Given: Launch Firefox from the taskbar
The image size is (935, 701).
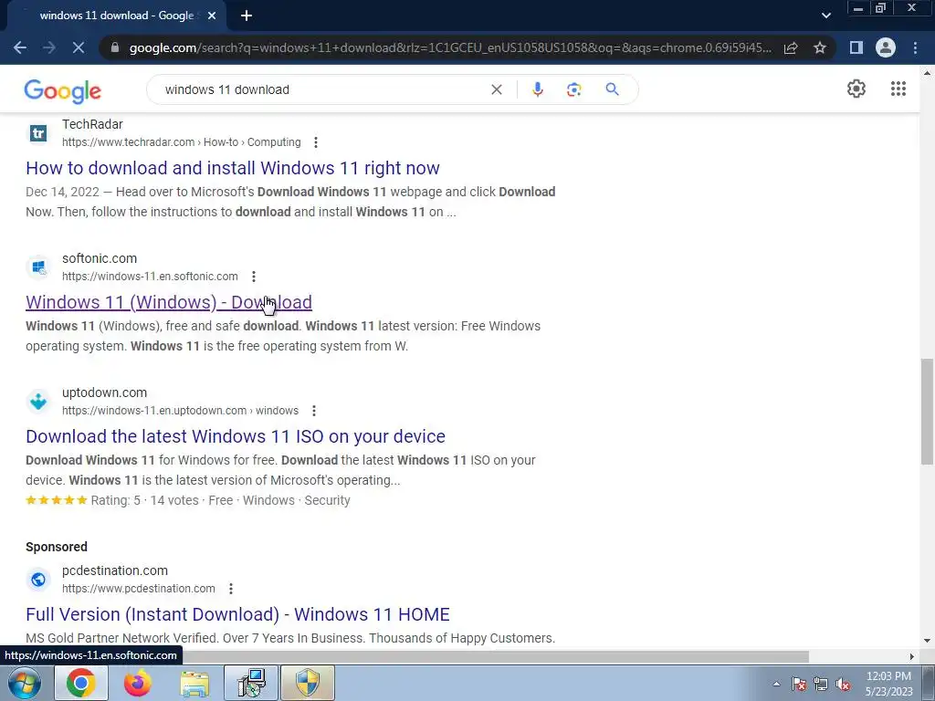Looking at the screenshot, I should click(137, 683).
